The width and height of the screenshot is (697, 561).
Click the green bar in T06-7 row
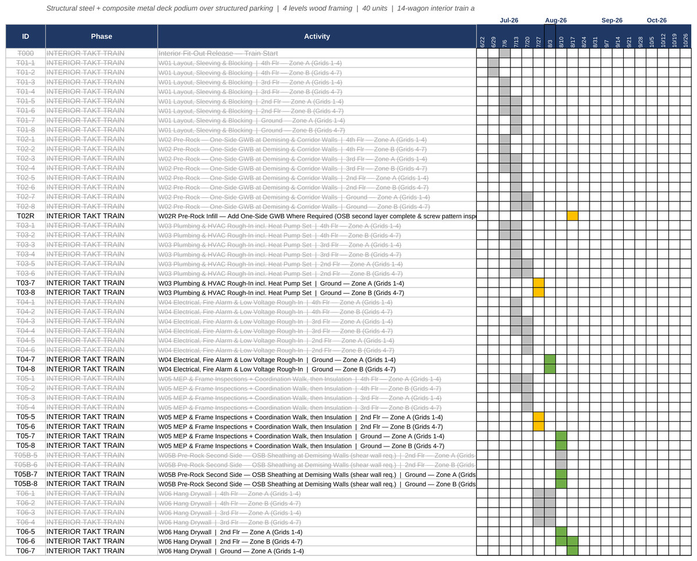pos(573,551)
